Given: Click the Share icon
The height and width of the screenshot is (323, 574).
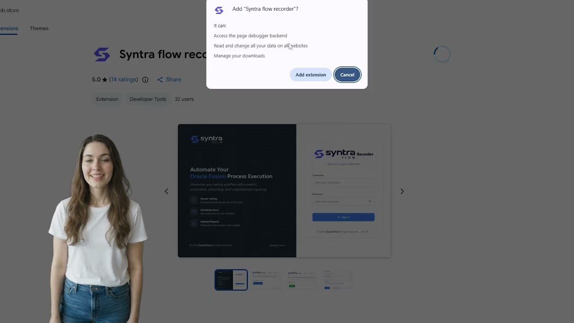Looking at the screenshot, I should [160, 80].
